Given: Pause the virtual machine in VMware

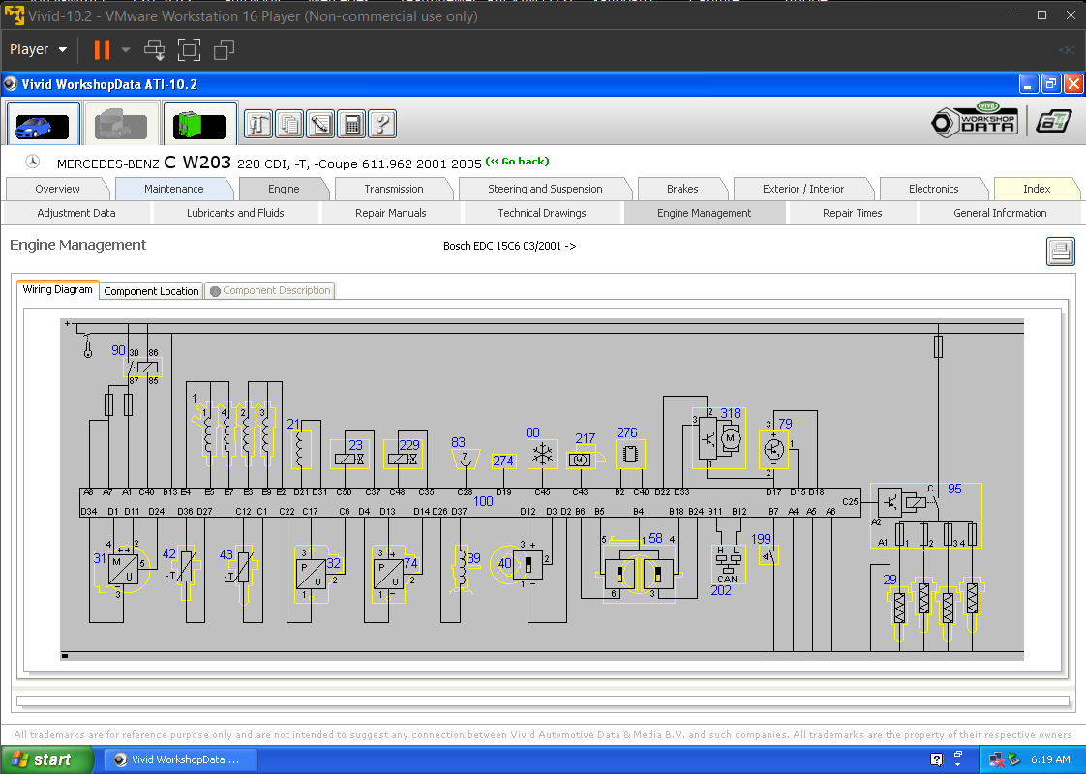Looking at the screenshot, I should click(102, 50).
